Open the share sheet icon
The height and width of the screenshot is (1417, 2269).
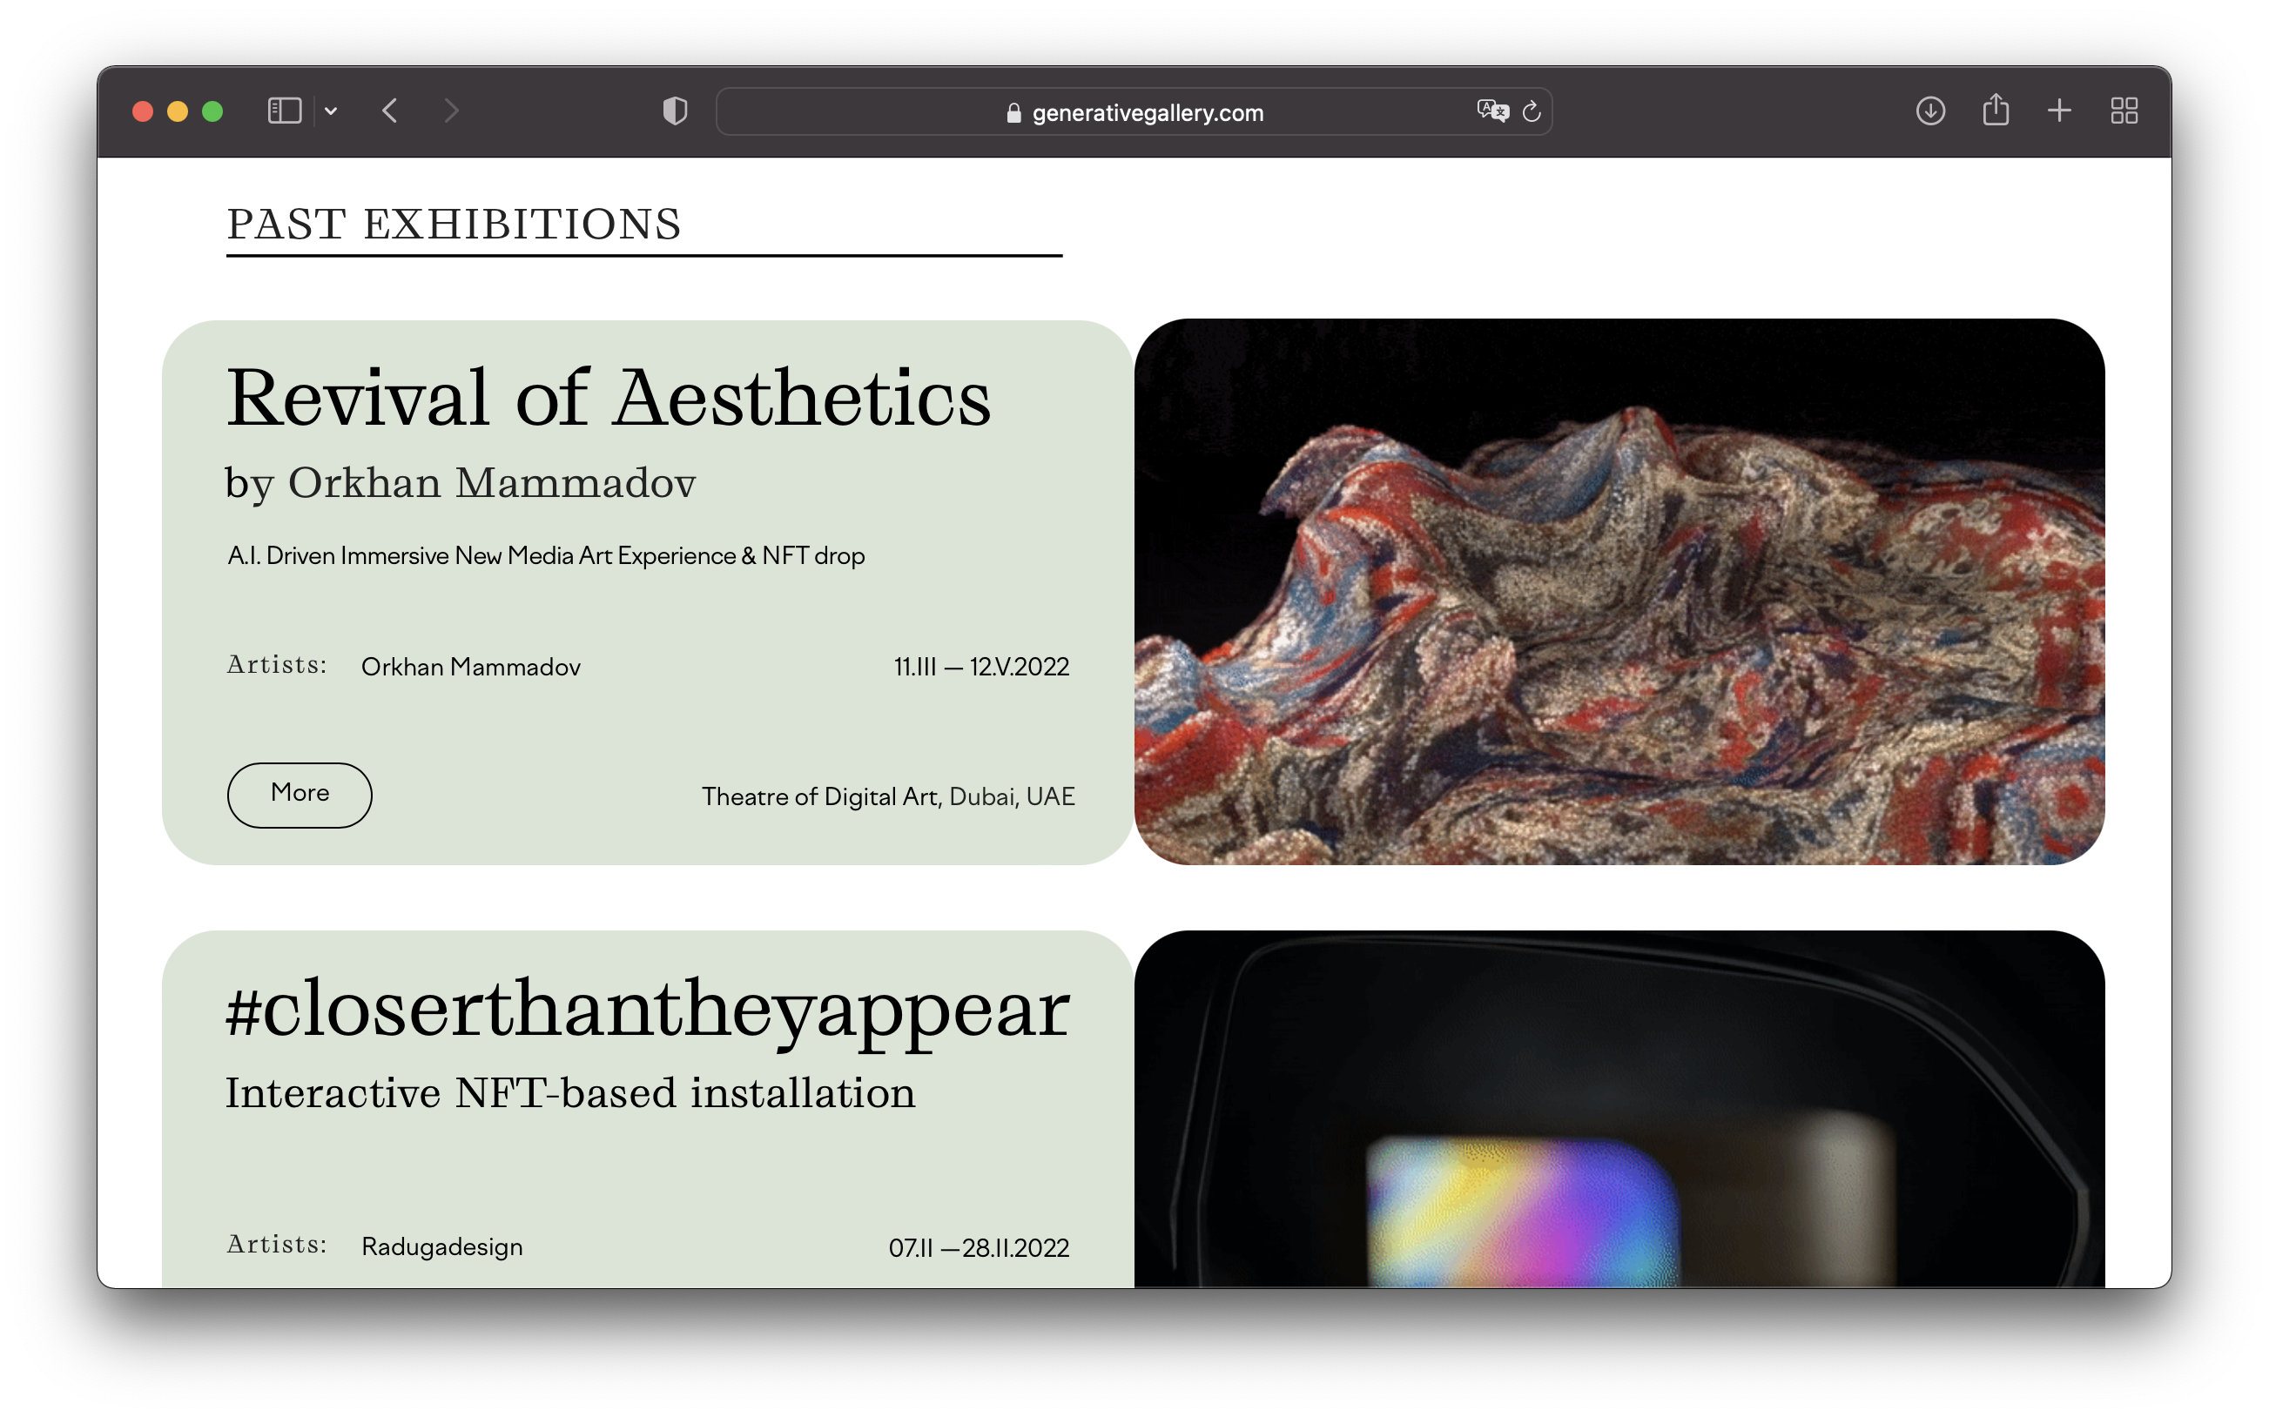pos(1996,110)
